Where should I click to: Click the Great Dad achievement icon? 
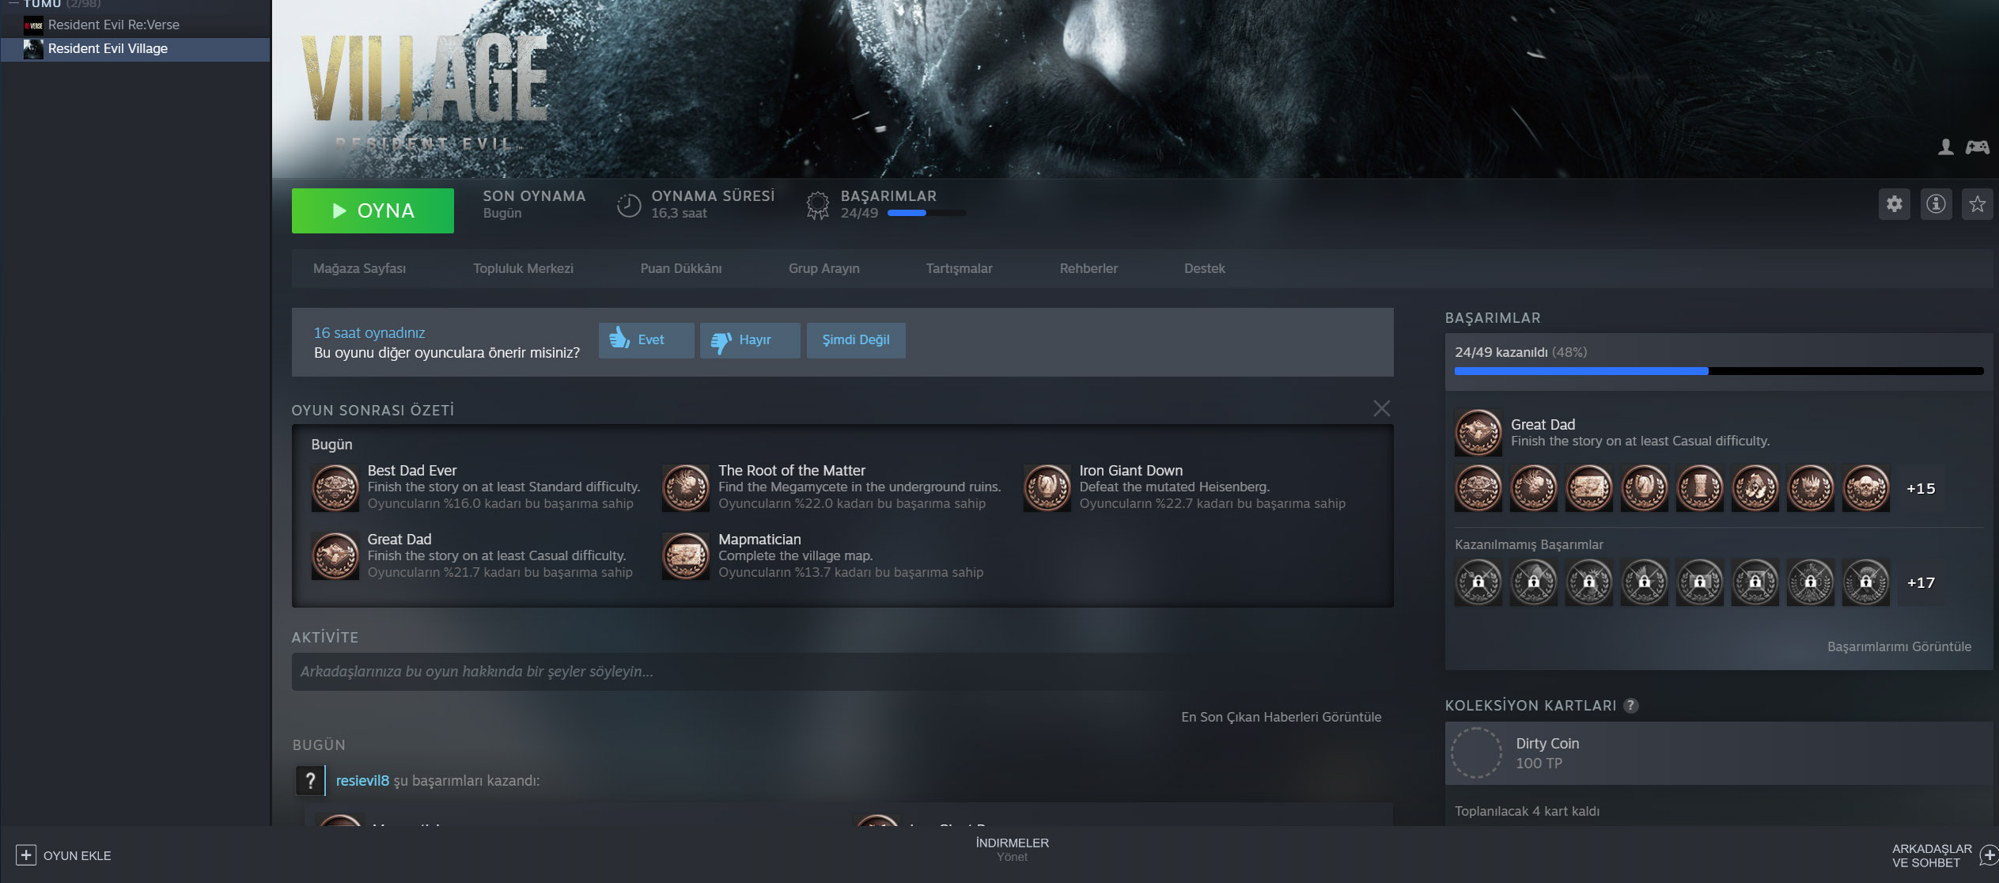[x=1476, y=431]
